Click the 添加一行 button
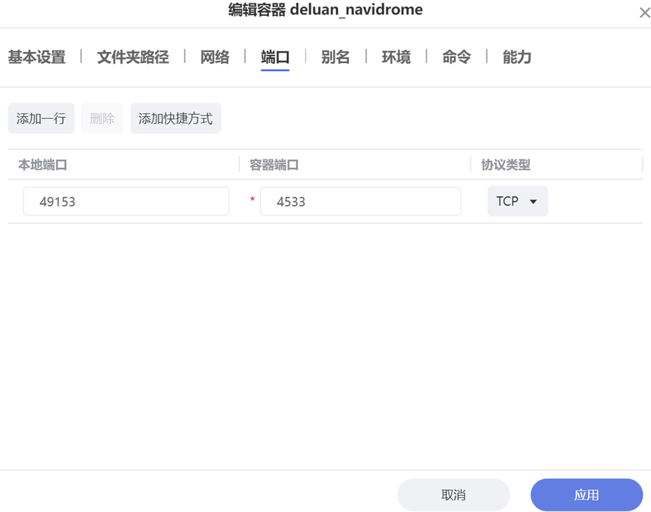The width and height of the screenshot is (651, 512). pos(41,118)
